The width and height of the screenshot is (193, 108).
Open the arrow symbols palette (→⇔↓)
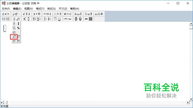pyautogui.click(x=47, y=14)
